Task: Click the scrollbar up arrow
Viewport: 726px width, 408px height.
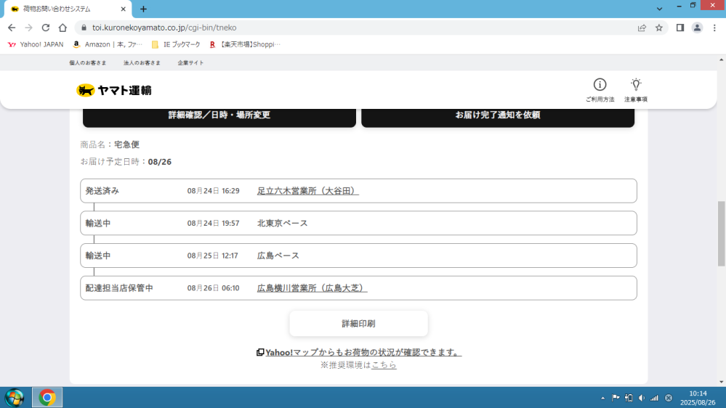Action: [x=721, y=60]
